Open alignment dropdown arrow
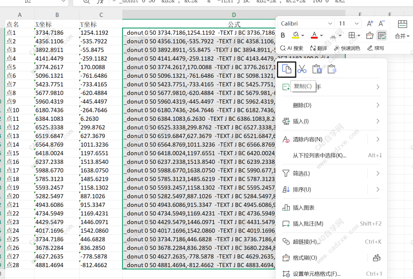Image resolution: width=413 pixels, height=279 pixels. (x=340, y=35)
